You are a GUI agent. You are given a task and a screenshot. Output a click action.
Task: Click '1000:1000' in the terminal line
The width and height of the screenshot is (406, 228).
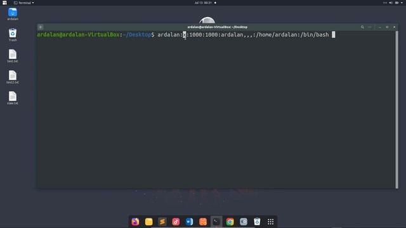[x=204, y=35]
